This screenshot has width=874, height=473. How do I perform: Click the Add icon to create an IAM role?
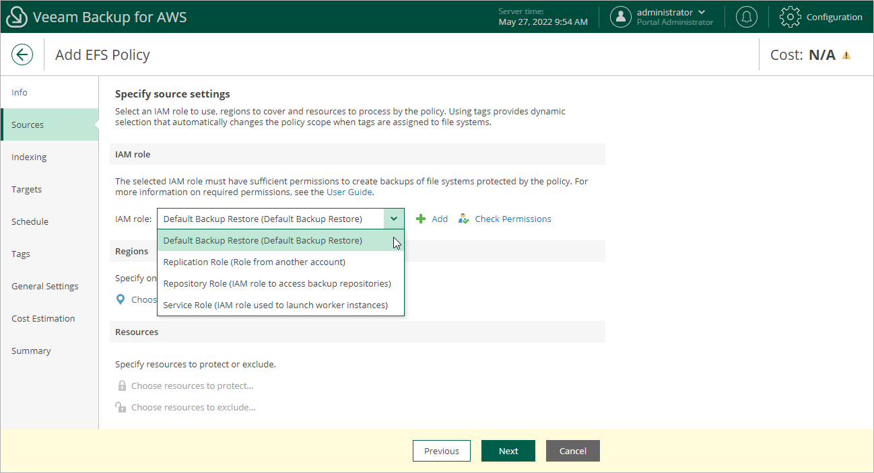tap(420, 219)
